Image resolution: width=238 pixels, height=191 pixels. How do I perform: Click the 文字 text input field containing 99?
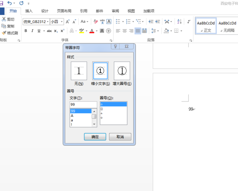point(83,105)
